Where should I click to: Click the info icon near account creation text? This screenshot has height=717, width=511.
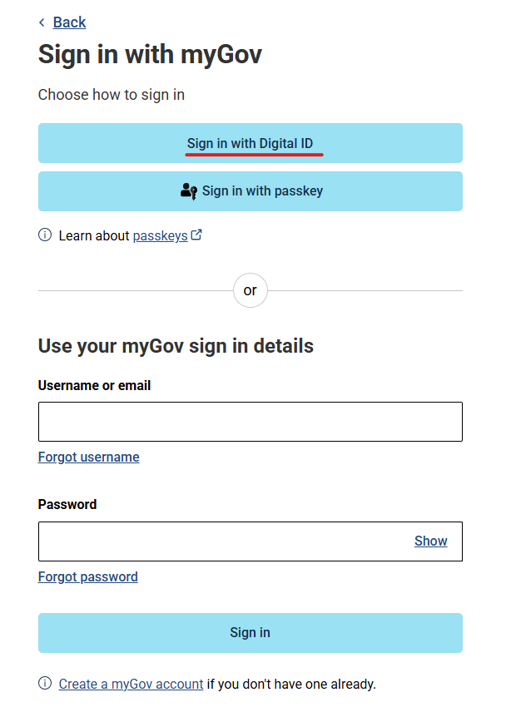(x=43, y=683)
